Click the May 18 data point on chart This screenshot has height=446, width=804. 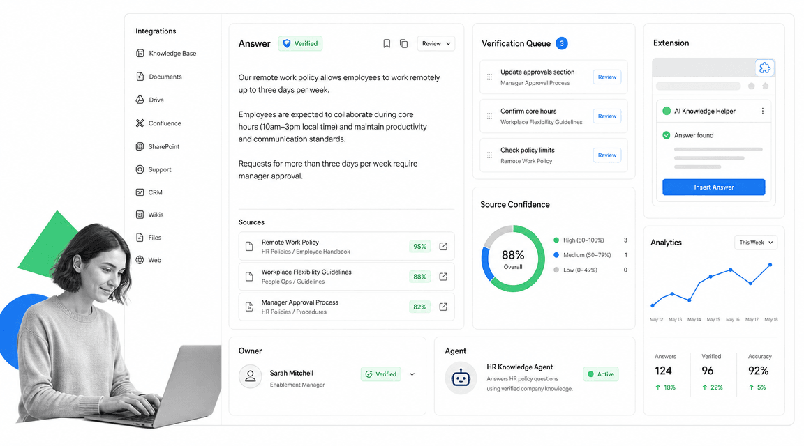click(770, 265)
